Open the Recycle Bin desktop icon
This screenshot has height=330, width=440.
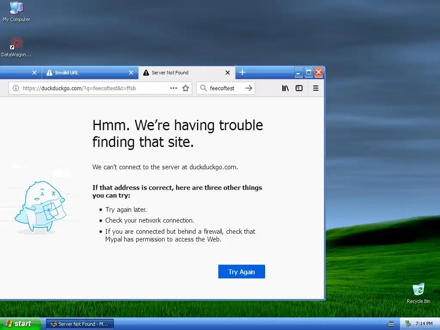point(419,293)
